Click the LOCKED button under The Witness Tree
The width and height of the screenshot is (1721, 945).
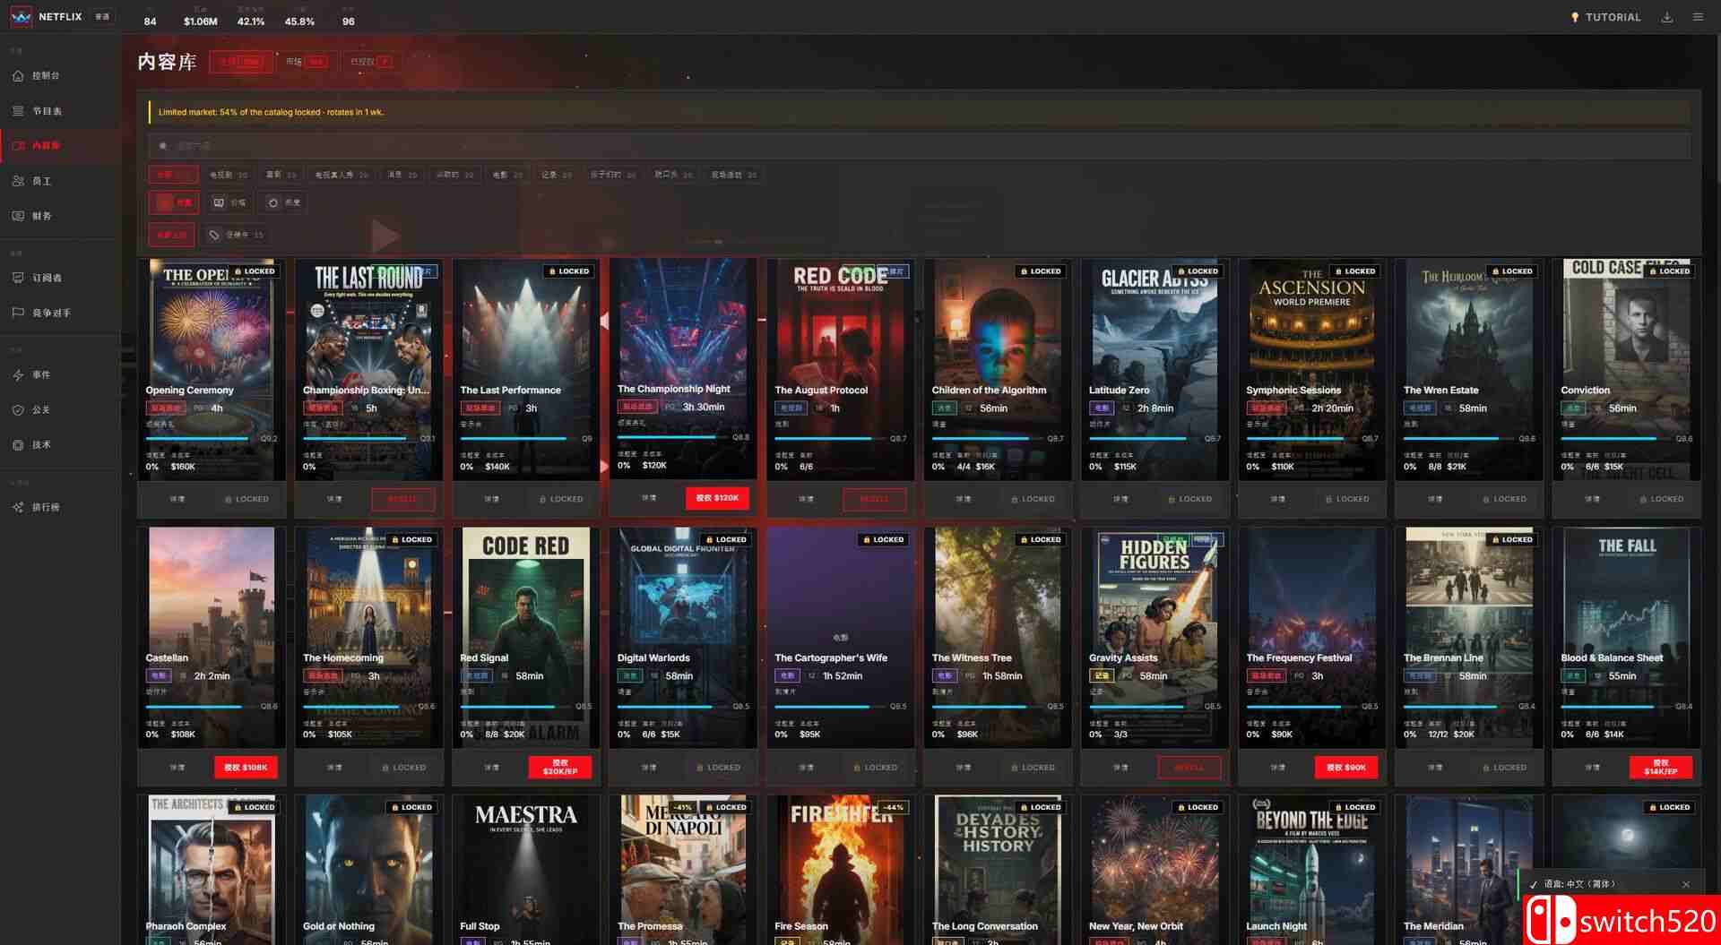tap(1033, 768)
